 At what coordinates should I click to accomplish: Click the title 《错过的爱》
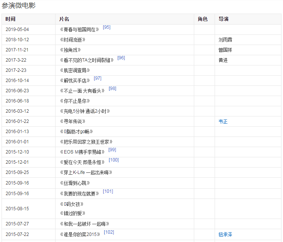72,213
